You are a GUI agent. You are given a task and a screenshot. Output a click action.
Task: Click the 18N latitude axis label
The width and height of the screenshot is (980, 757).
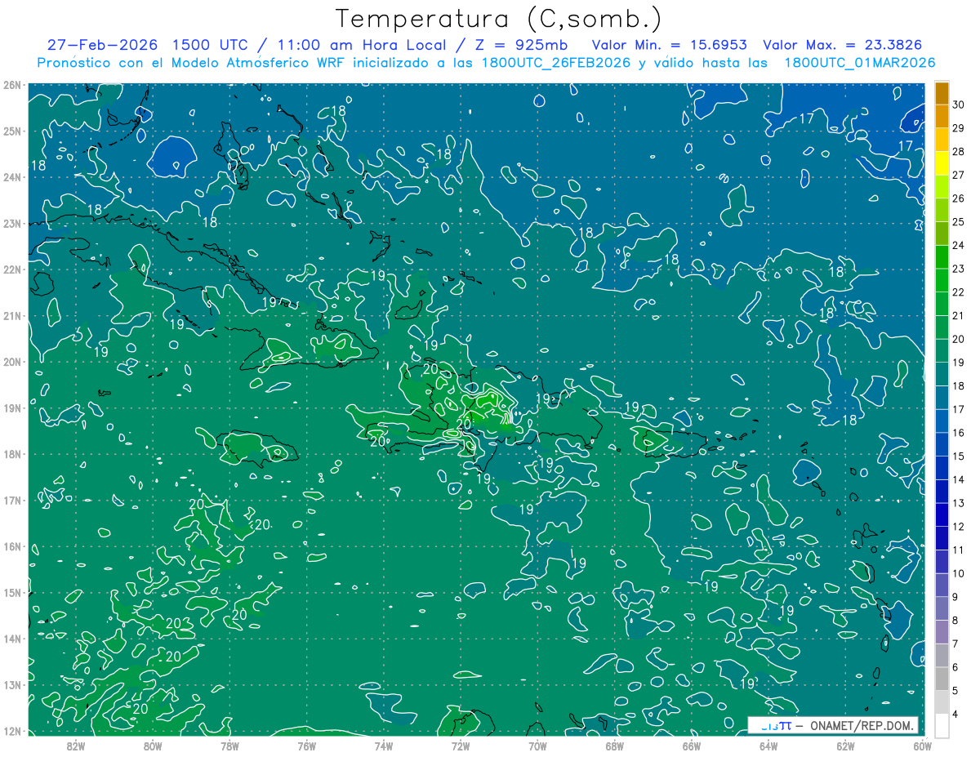(12, 454)
